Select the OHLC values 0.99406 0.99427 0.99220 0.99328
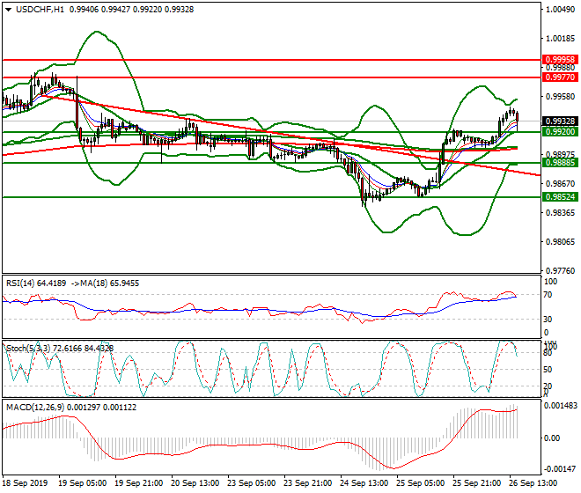 point(131,10)
